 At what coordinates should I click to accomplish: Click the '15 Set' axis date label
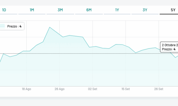[x=126, y=89]
